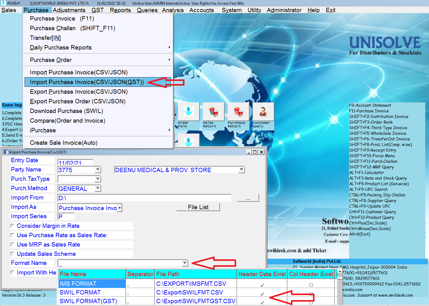429x306 pixels.
Task: Select Export Purchase Invoice(CSV/JSON) menu item
Action: (x=98, y=92)
